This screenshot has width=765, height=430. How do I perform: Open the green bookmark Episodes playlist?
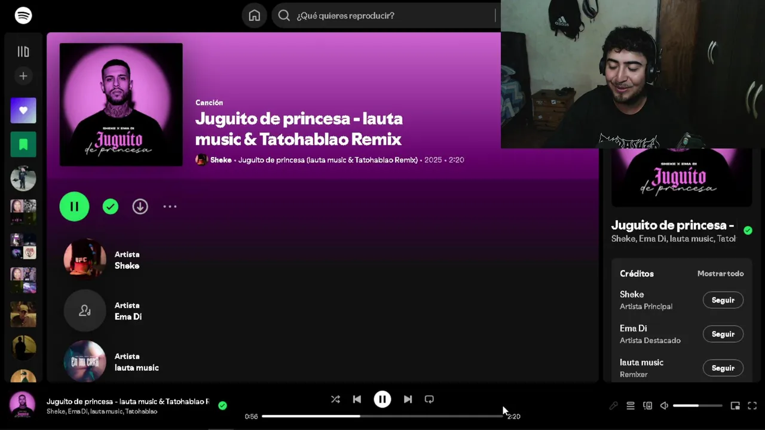(23, 144)
